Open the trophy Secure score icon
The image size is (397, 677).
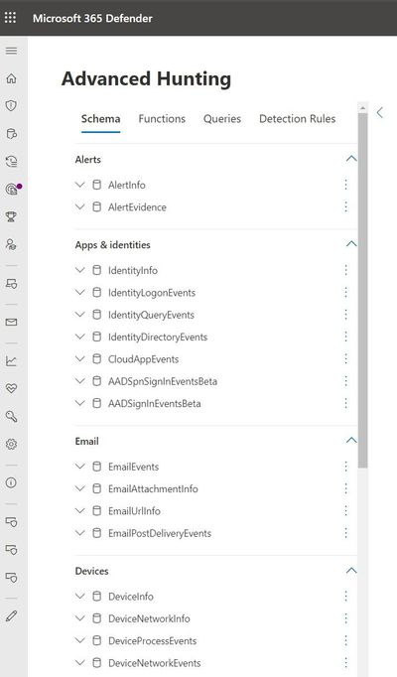11,216
